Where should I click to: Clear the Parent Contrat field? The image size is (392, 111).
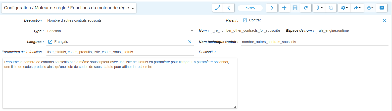[384, 20]
